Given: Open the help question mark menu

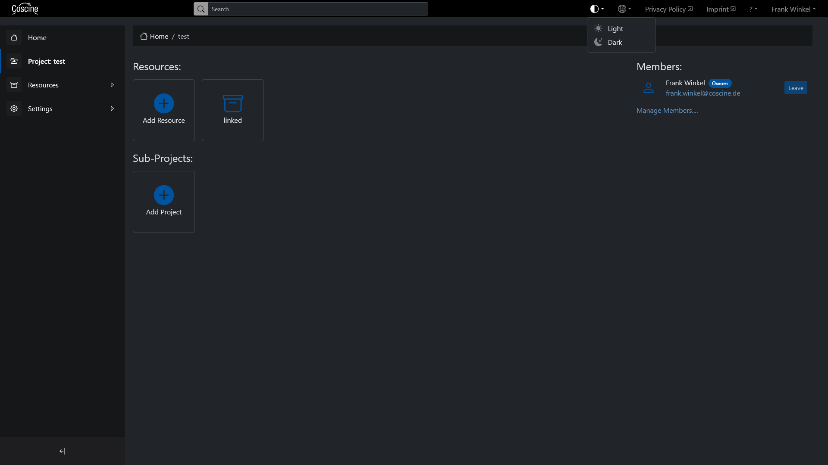Looking at the screenshot, I should (x=753, y=9).
